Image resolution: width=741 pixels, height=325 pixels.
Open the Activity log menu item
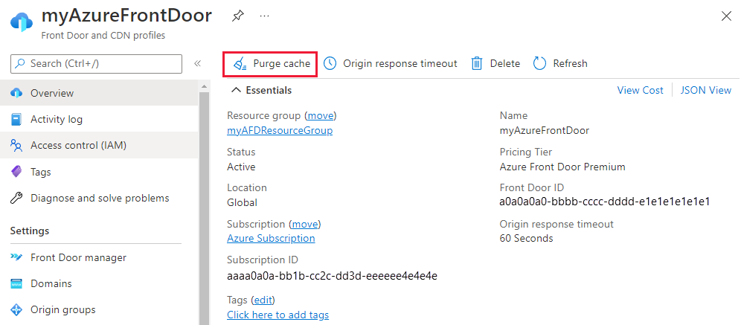(57, 119)
